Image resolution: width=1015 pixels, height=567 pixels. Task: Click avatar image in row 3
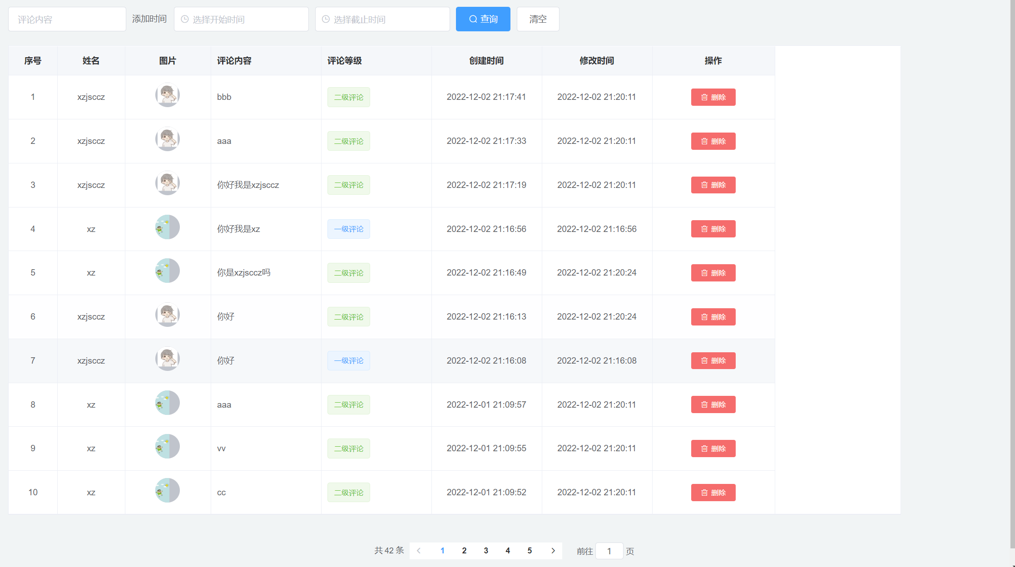click(168, 183)
